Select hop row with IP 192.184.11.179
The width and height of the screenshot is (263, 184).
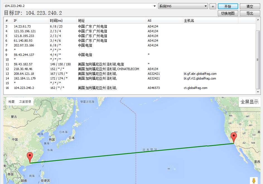click(129, 78)
